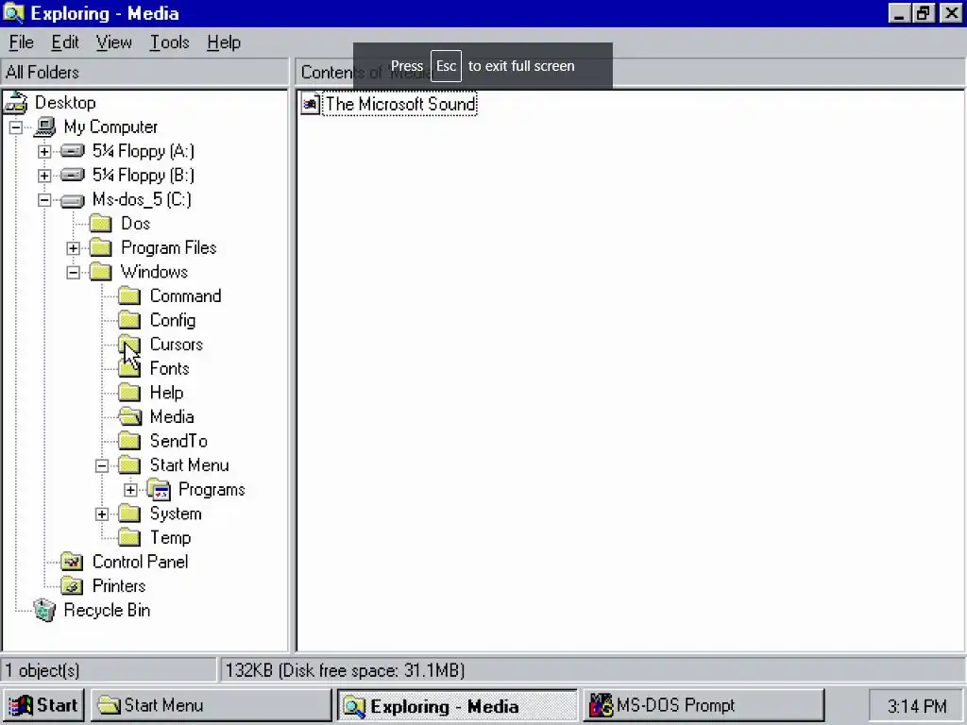The width and height of the screenshot is (967, 725).
Task: Click the Explorer icon in title bar
Action: click(x=13, y=13)
